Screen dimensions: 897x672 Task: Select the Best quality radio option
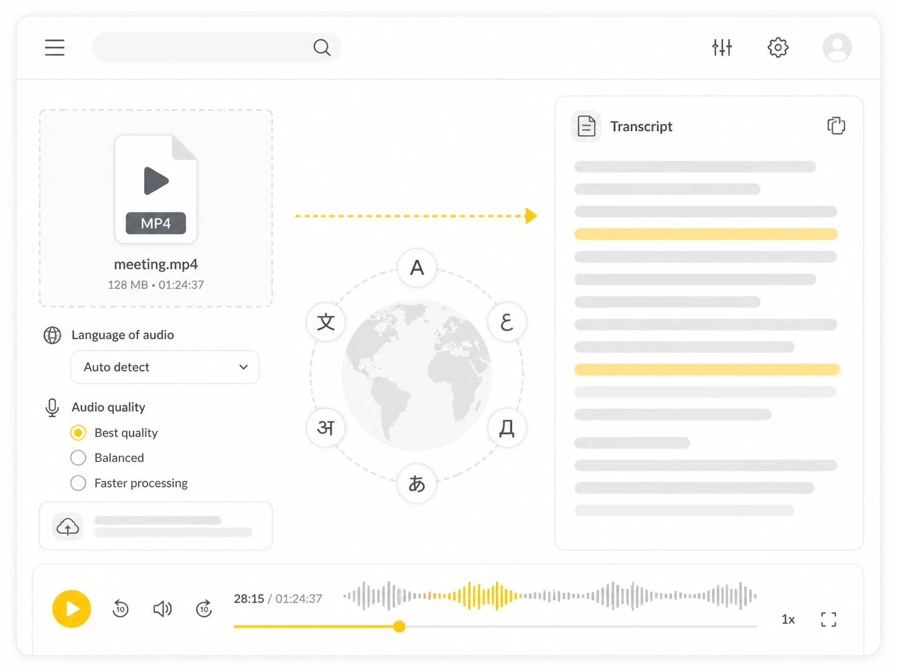[78, 433]
